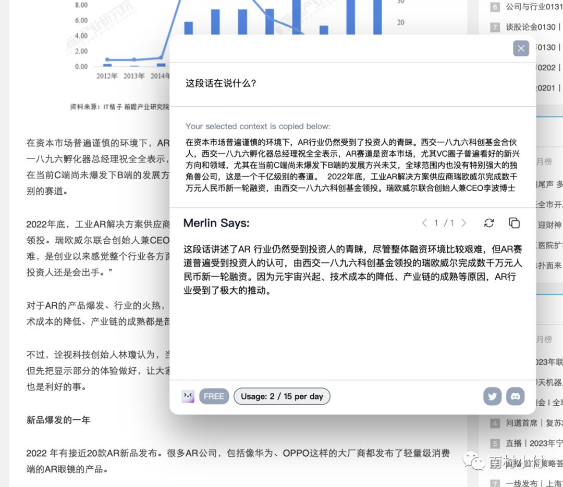
Task: Click the question field "这段话在说什么?"
Action: [x=221, y=83]
